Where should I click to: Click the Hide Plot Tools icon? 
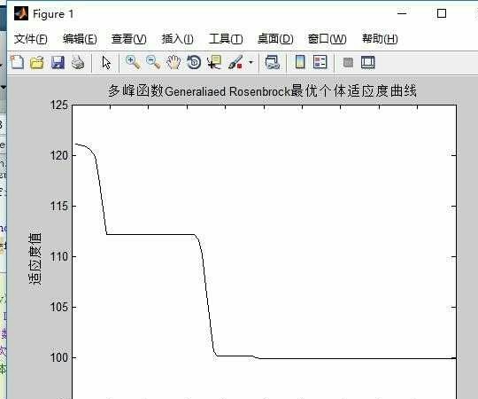click(348, 63)
